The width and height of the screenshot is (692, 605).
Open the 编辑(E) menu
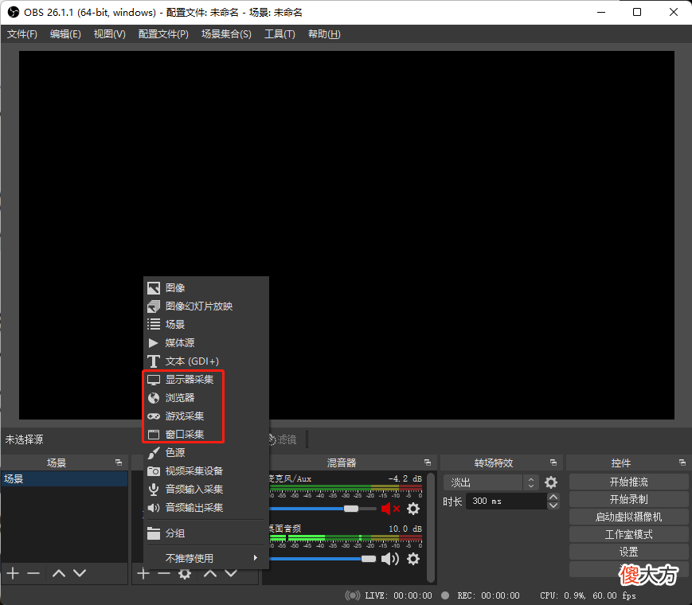pos(65,34)
